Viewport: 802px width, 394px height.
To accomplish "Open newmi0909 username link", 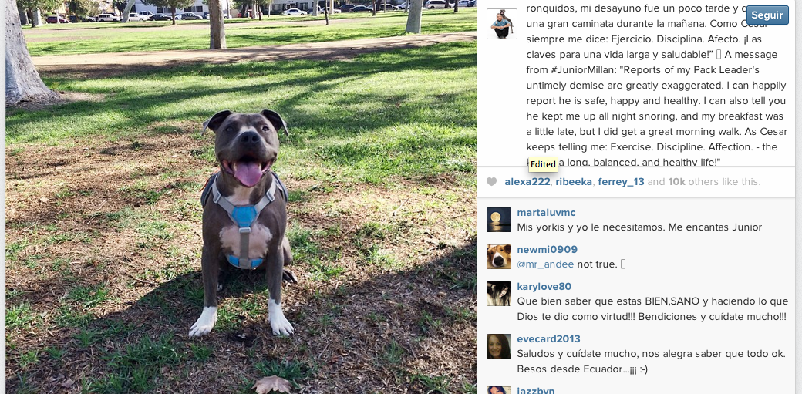I will point(548,250).
